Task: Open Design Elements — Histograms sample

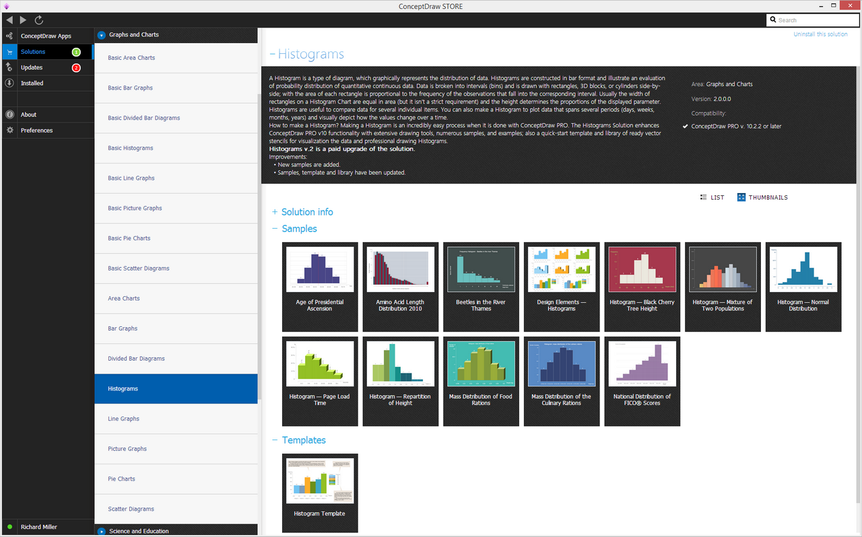Action: (562, 287)
